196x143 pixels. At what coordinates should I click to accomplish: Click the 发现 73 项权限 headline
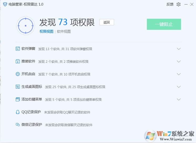pyautogui.click(x=67, y=22)
